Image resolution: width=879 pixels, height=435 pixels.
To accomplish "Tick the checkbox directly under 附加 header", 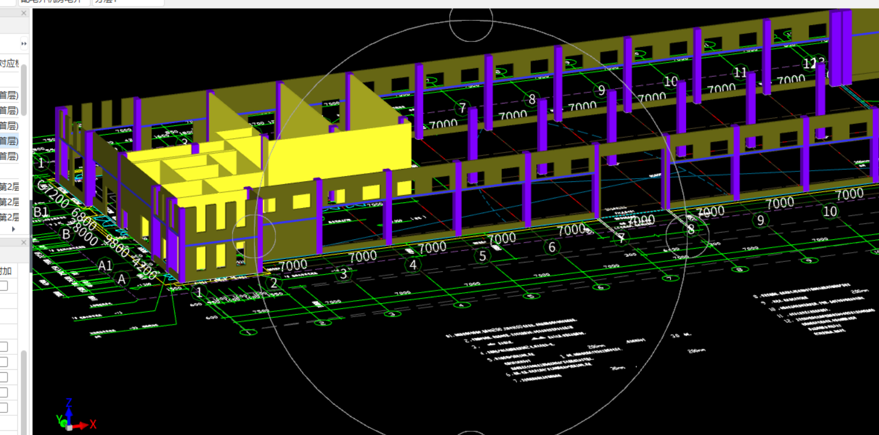I will (x=3, y=286).
